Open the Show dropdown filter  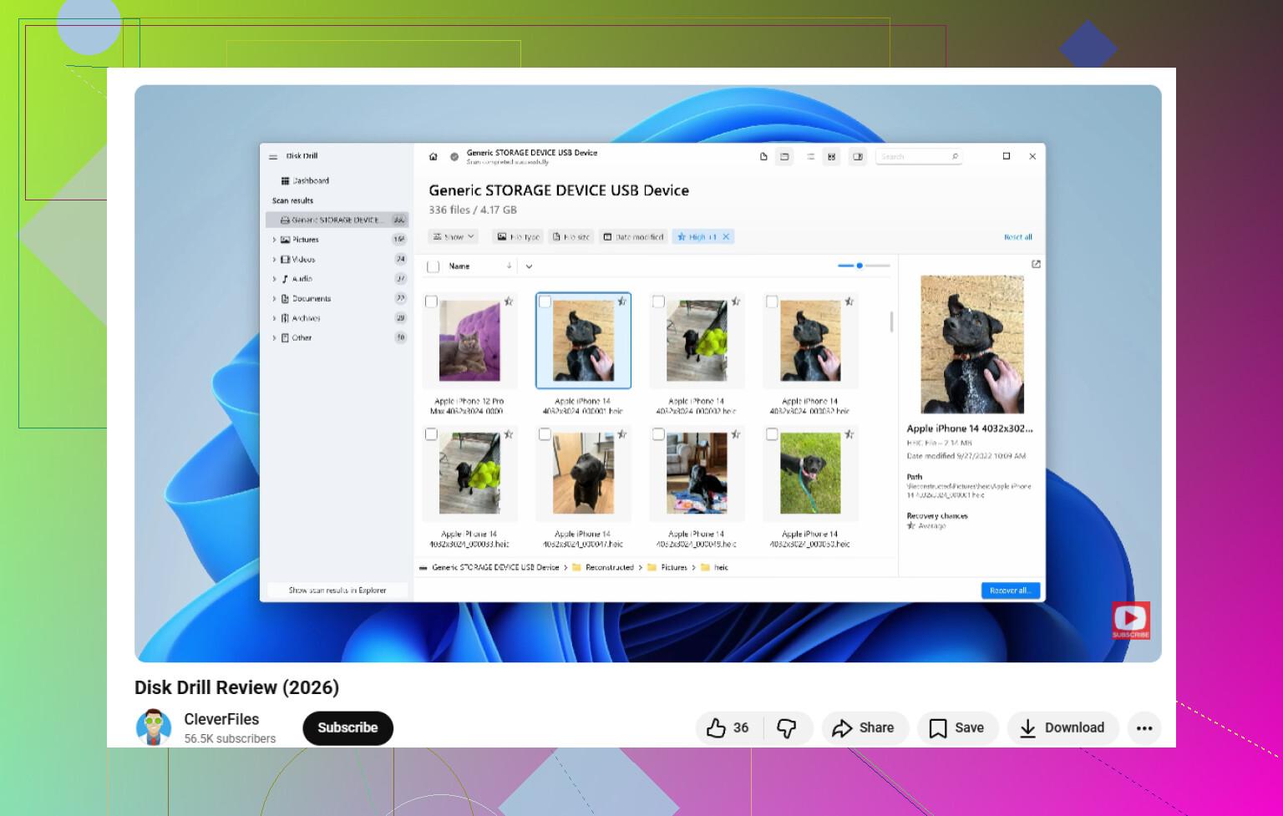tap(454, 237)
